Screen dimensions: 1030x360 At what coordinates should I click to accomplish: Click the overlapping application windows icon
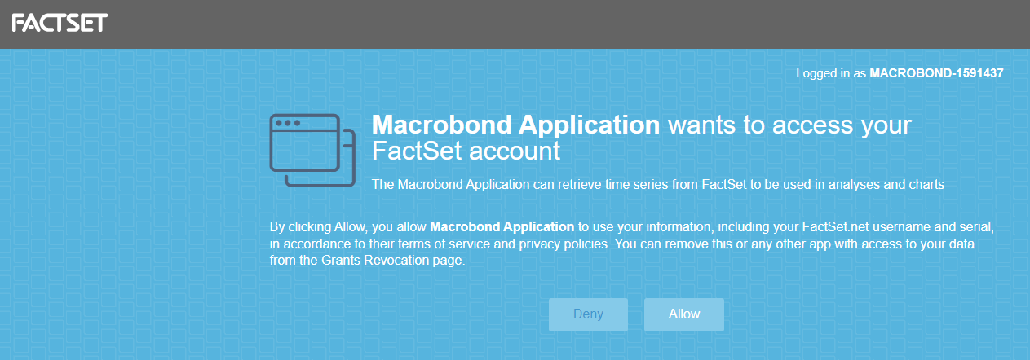coord(312,151)
